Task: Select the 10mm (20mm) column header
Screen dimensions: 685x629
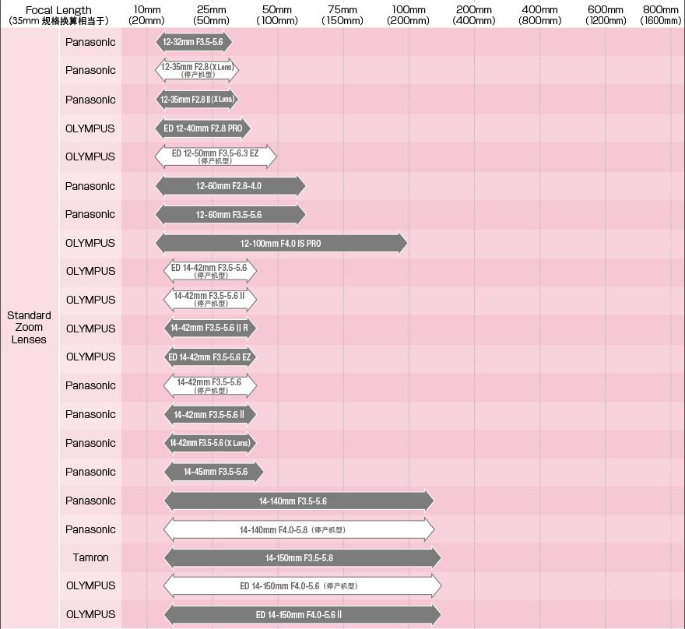Action: (147, 15)
